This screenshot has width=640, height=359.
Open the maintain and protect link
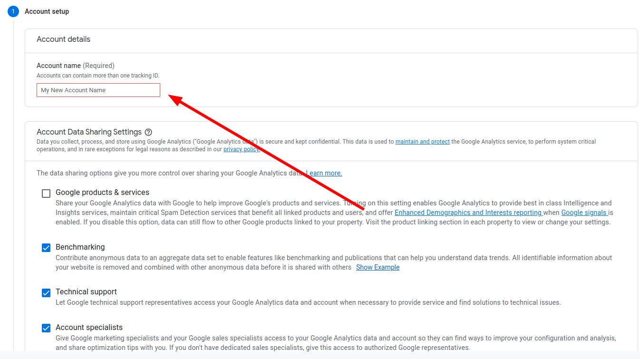tap(422, 141)
